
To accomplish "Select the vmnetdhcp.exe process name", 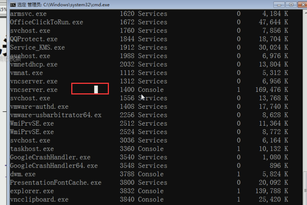I will [x=34, y=64].
